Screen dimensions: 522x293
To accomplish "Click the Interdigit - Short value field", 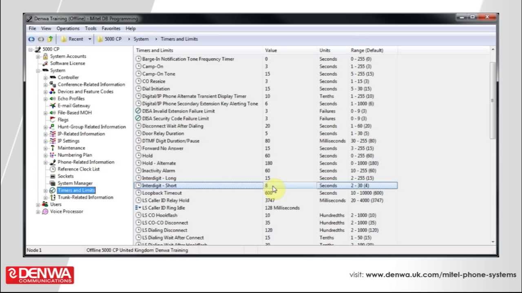I will click(290, 186).
